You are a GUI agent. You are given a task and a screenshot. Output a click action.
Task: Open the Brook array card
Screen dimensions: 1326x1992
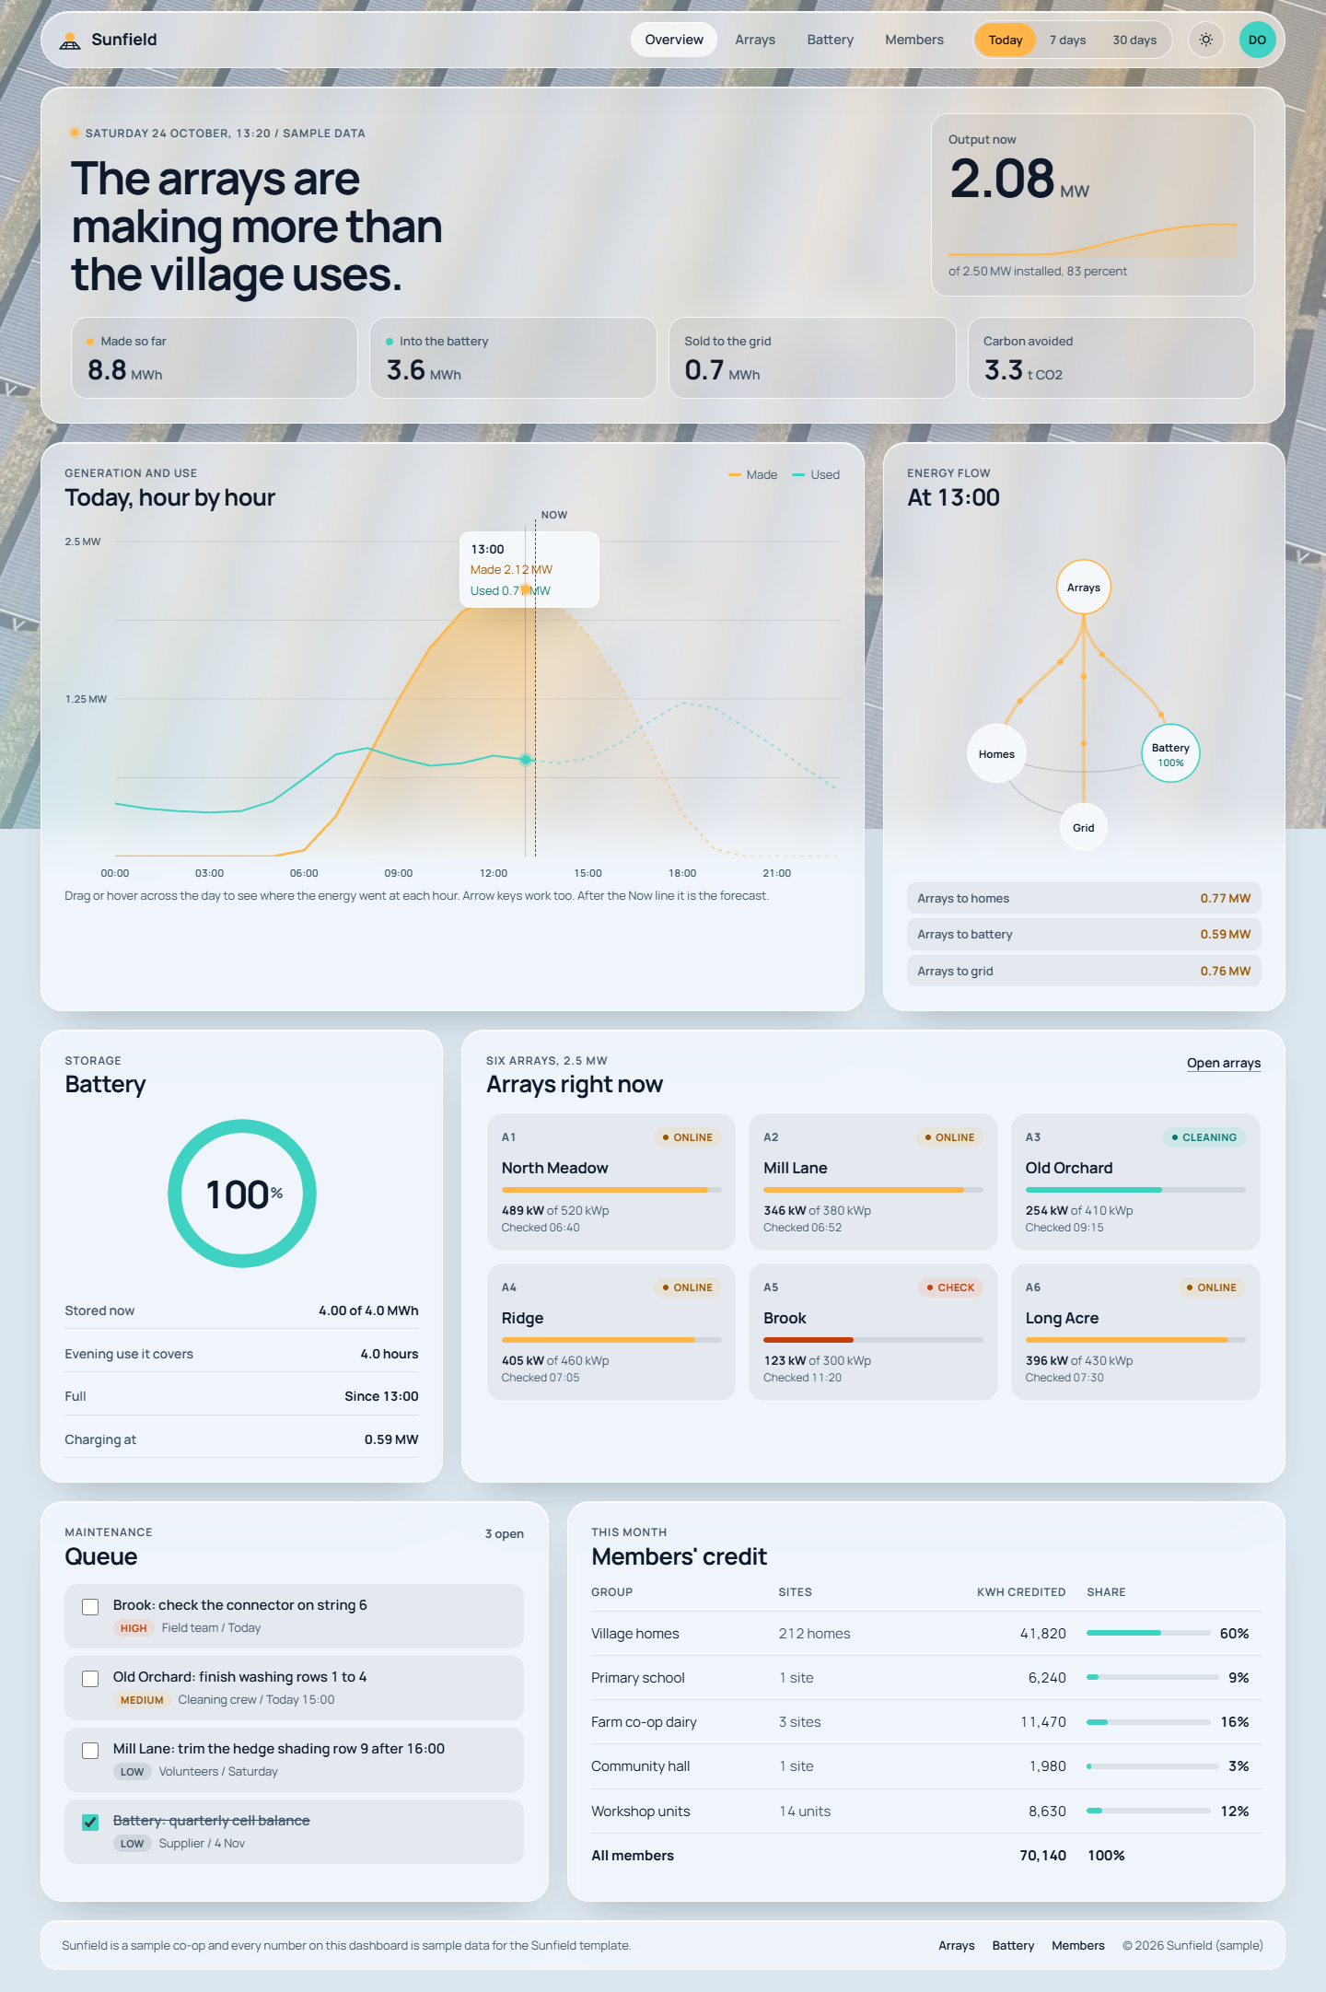(x=873, y=1333)
